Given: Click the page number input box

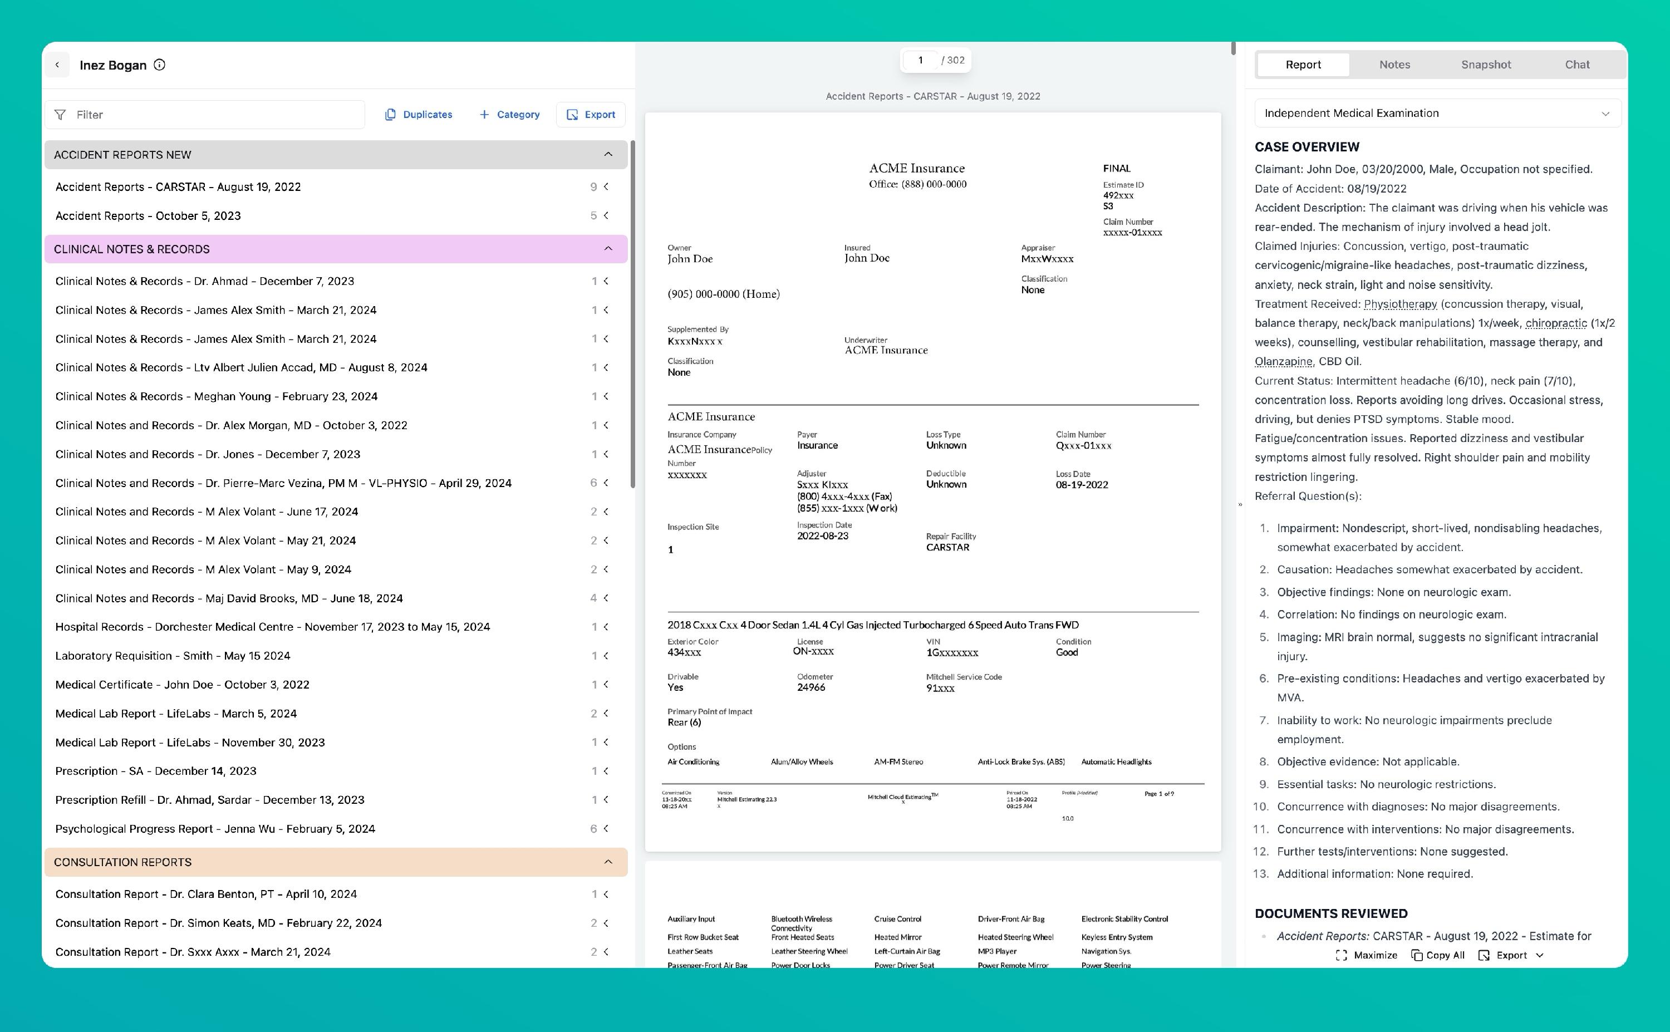Looking at the screenshot, I should [x=920, y=60].
